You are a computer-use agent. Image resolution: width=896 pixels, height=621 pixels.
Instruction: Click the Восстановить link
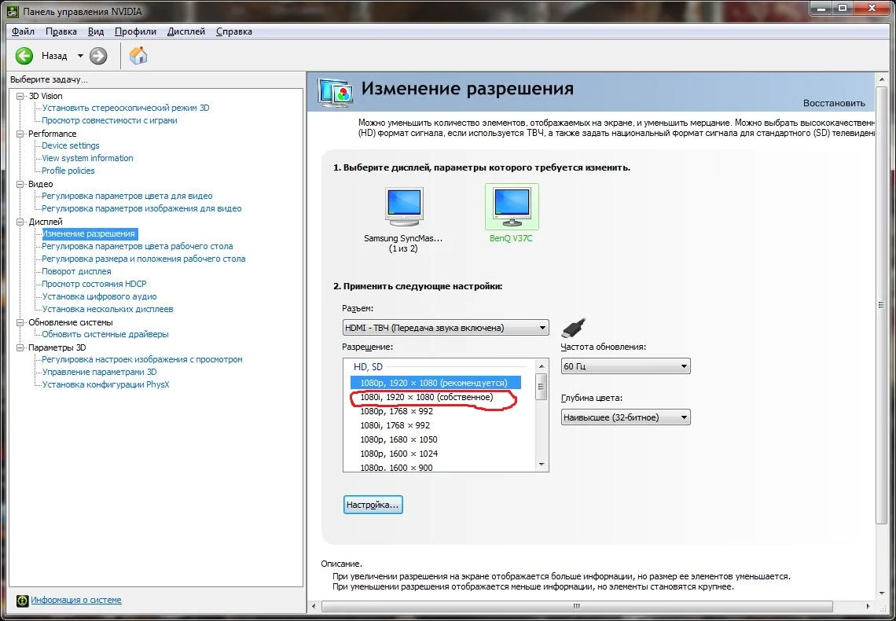click(834, 104)
